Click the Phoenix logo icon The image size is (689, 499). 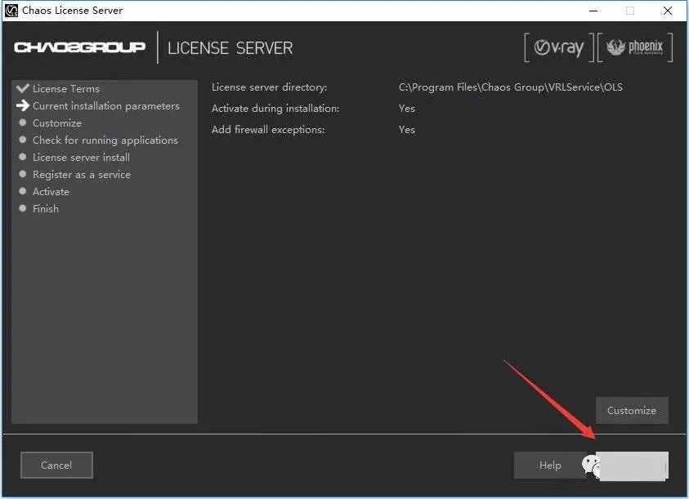pos(635,47)
